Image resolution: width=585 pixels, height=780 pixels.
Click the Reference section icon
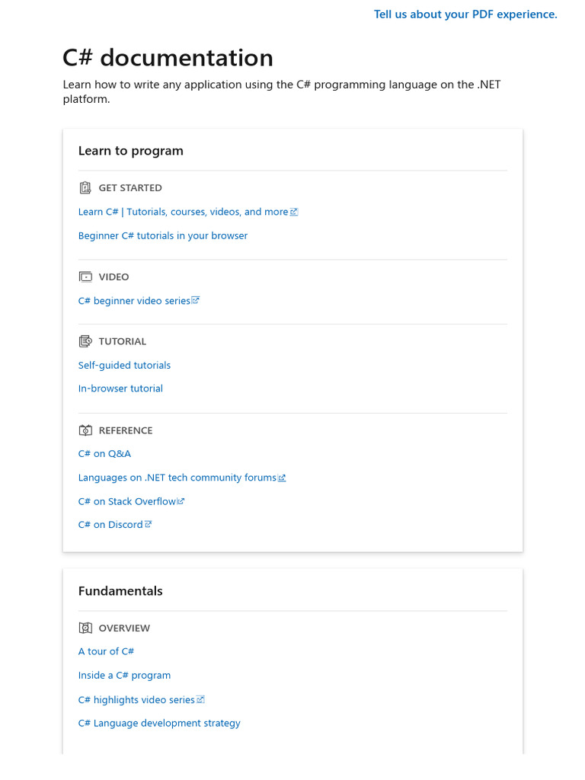(85, 430)
